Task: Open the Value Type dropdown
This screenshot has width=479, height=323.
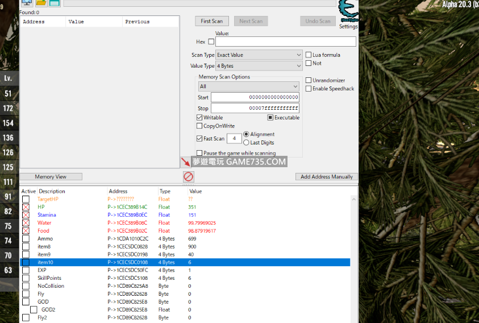Action: tap(259, 66)
